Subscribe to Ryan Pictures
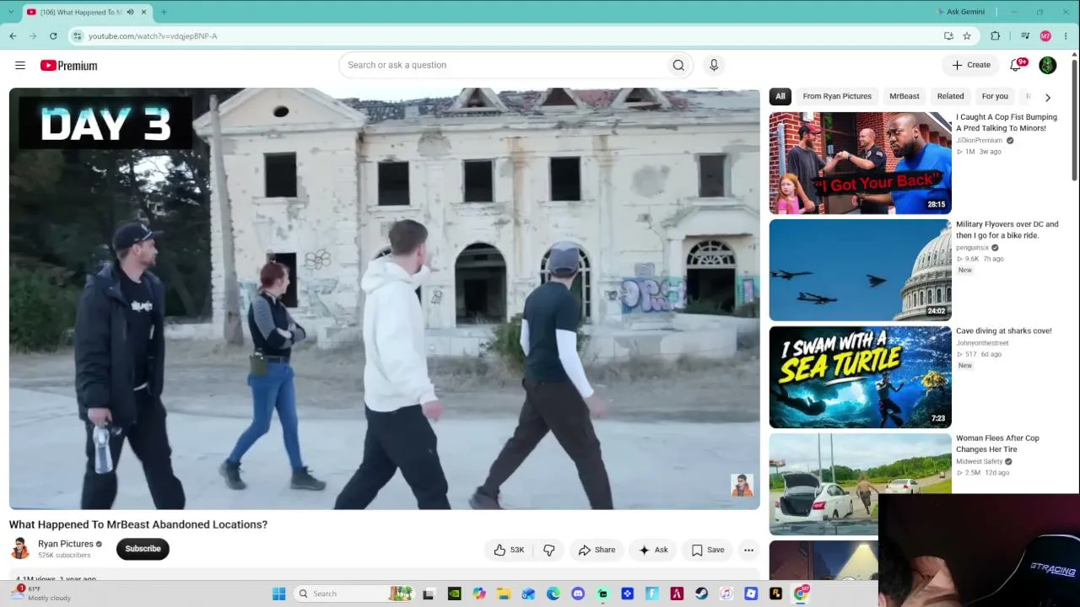The width and height of the screenshot is (1080, 607). click(x=143, y=549)
